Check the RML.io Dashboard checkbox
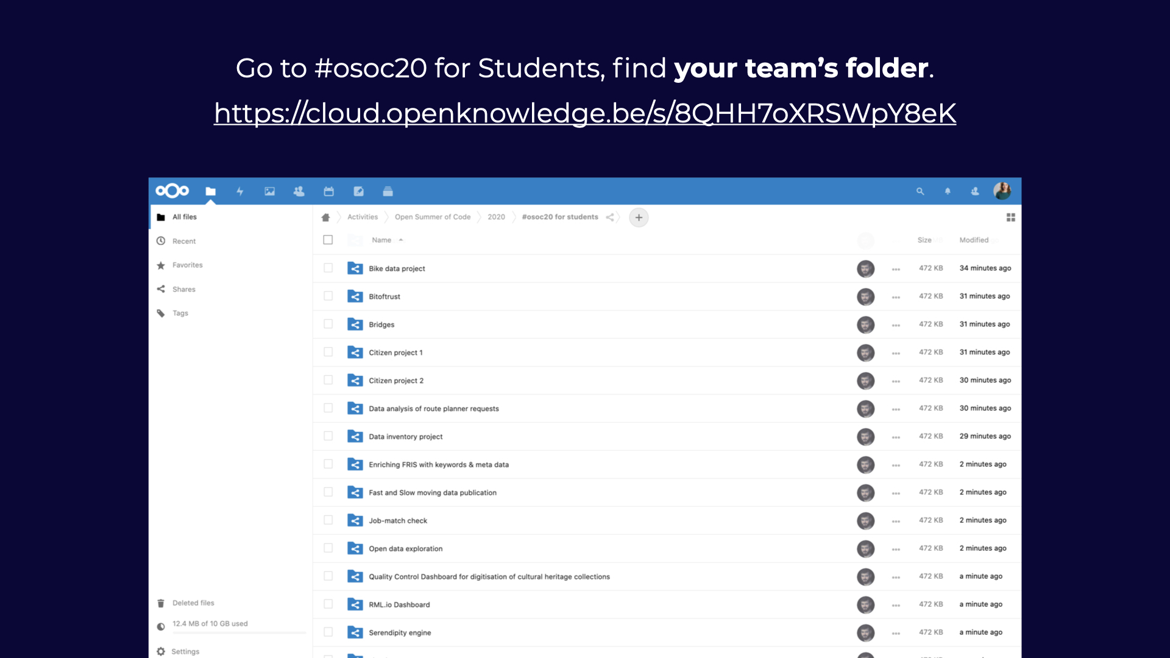 coord(328,604)
